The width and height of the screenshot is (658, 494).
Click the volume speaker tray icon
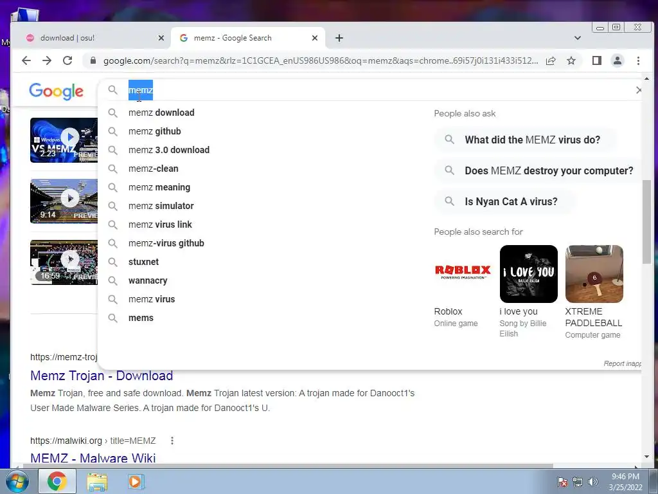pos(593,482)
